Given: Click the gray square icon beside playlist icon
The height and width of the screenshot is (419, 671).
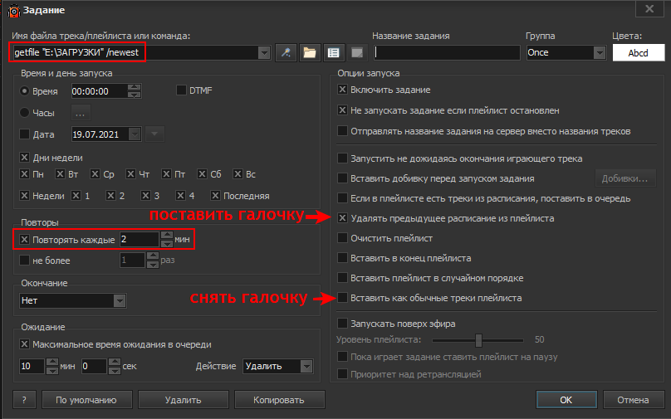Looking at the screenshot, I should (x=355, y=52).
